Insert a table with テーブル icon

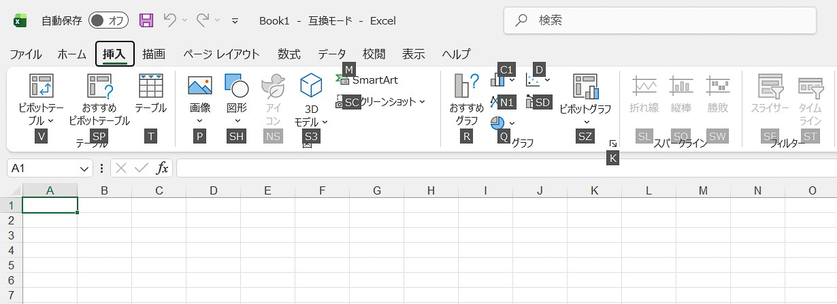(150, 86)
